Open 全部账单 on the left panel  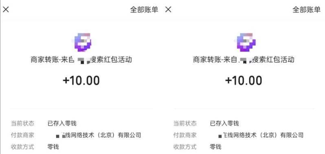[x=144, y=9]
